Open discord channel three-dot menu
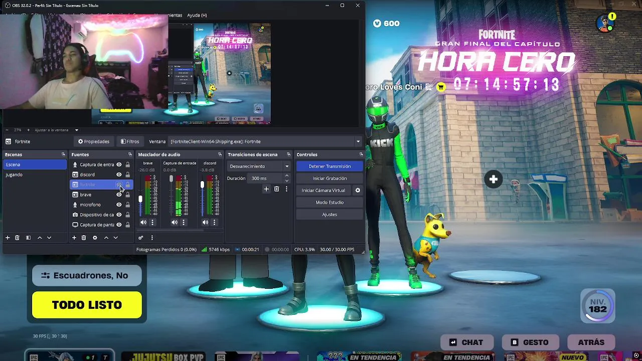 click(x=214, y=222)
